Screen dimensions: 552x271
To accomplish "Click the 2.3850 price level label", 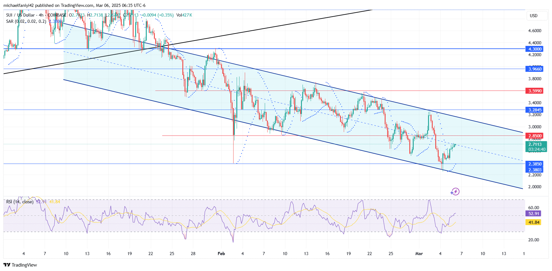I will click(x=535, y=164).
